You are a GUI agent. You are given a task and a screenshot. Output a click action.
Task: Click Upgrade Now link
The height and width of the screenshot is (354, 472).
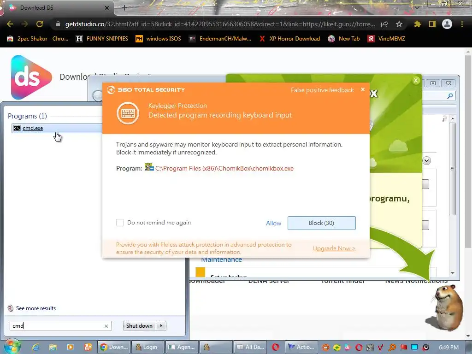pos(334,248)
